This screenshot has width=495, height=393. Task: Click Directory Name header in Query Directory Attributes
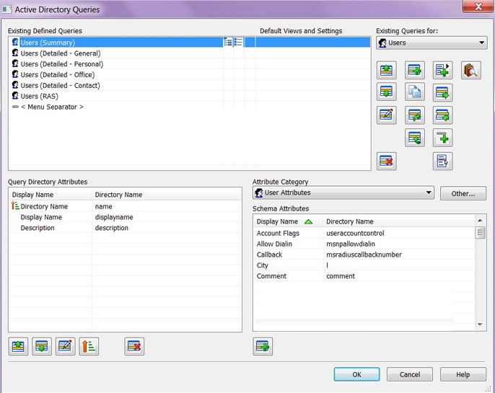point(167,195)
